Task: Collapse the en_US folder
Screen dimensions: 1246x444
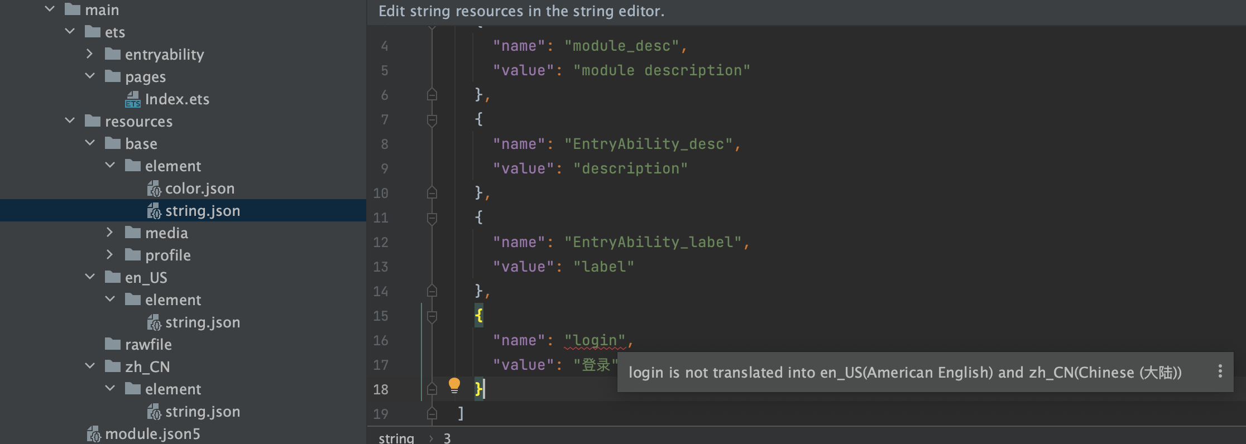Action: pos(90,277)
